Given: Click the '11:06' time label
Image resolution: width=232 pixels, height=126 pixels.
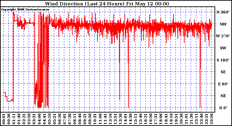Looking at the screenshot, I should coord(100,119).
